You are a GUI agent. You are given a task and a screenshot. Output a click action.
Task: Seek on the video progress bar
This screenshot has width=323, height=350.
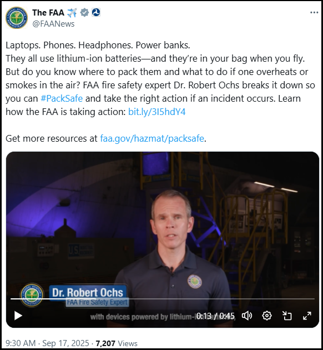163,299
